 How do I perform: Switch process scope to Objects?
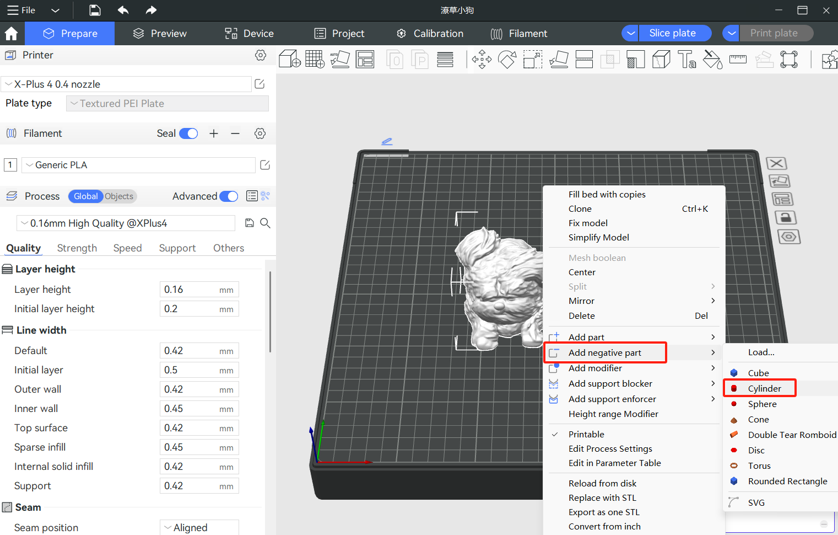[x=119, y=196]
